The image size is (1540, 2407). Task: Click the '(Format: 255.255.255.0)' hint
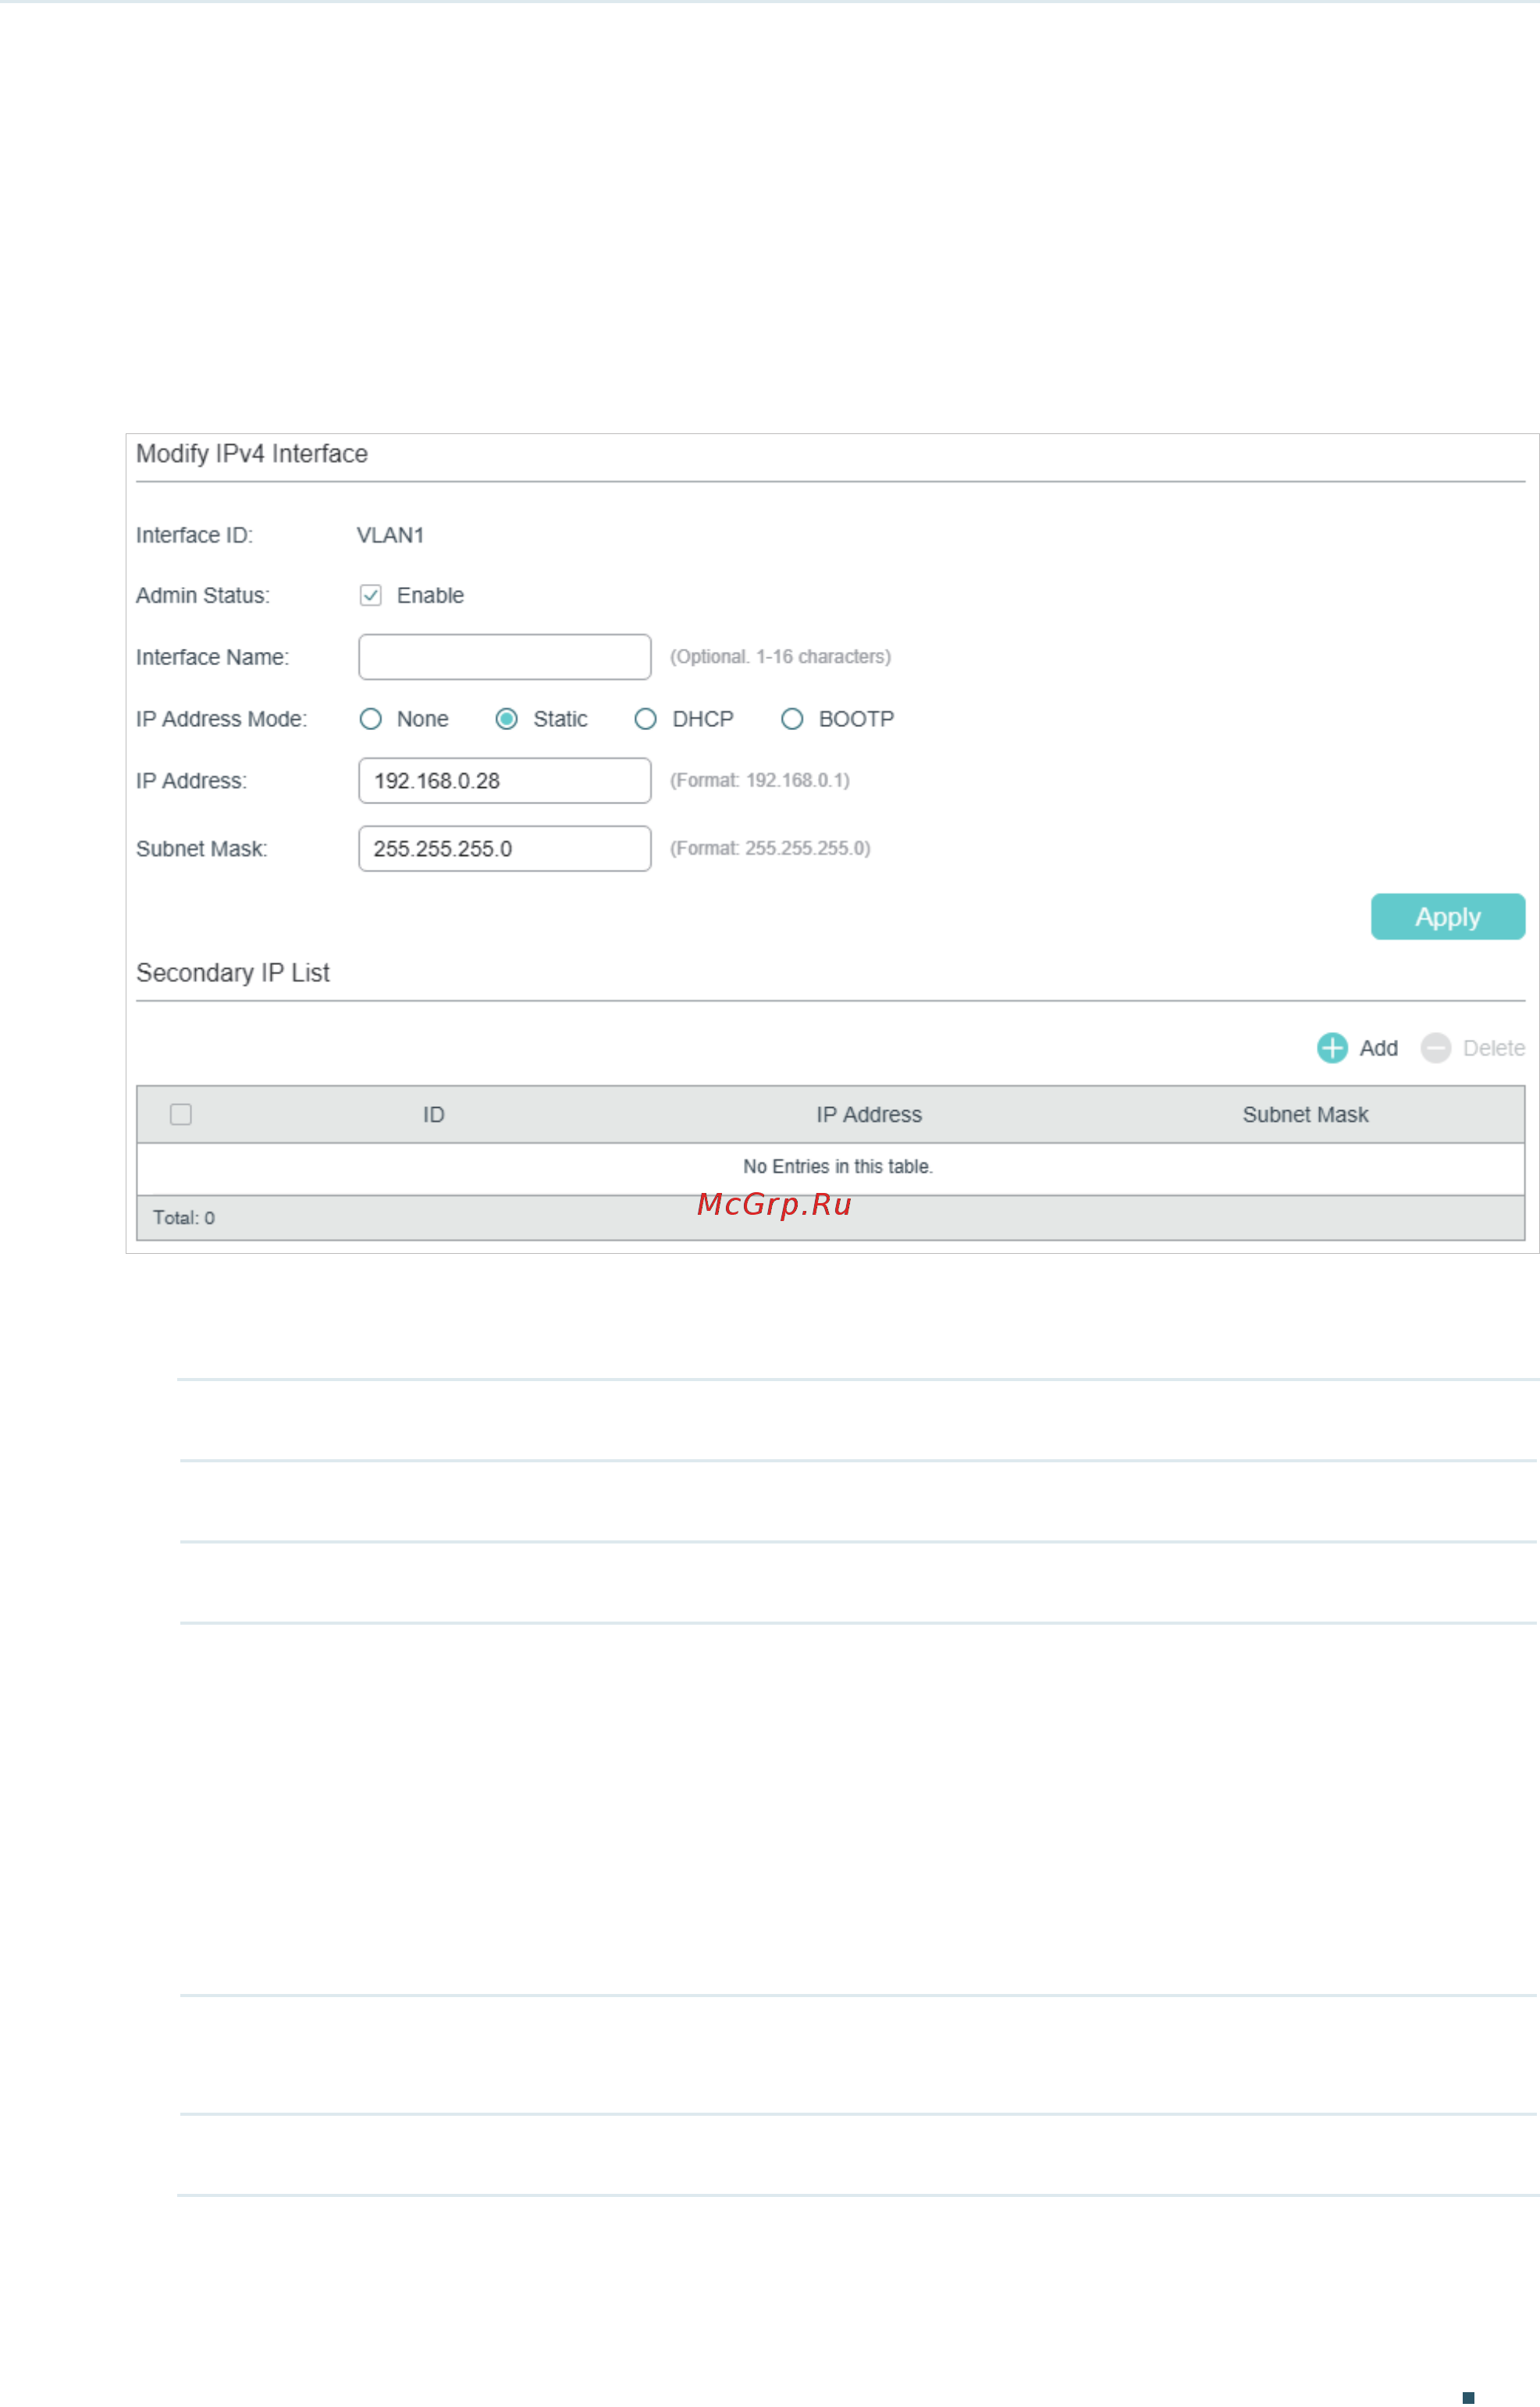click(x=770, y=848)
